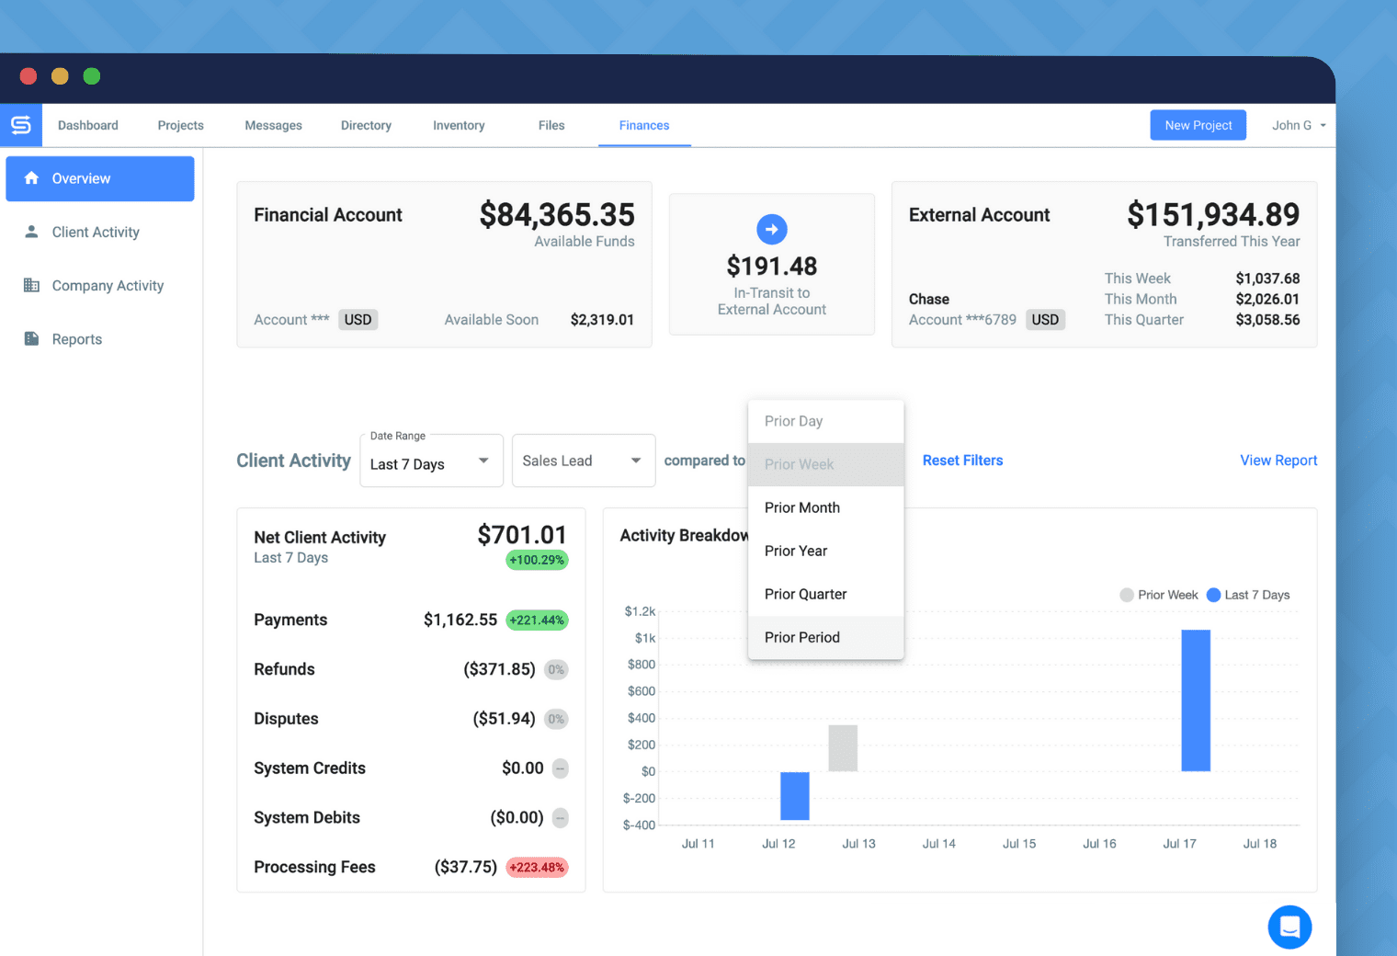Open the John G account dropdown

[1297, 125]
